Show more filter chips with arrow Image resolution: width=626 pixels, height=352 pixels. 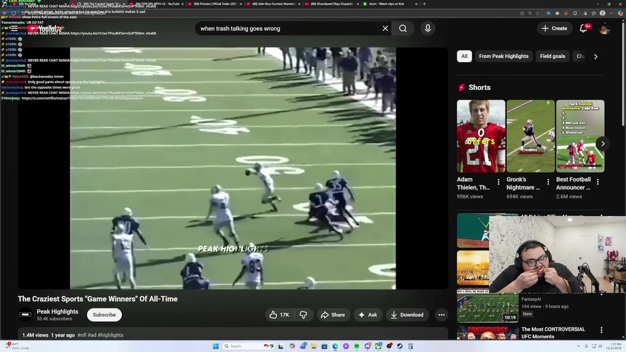[596, 56]
